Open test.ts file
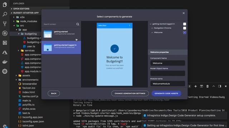The image size is (229, 128). pos(26,113)
